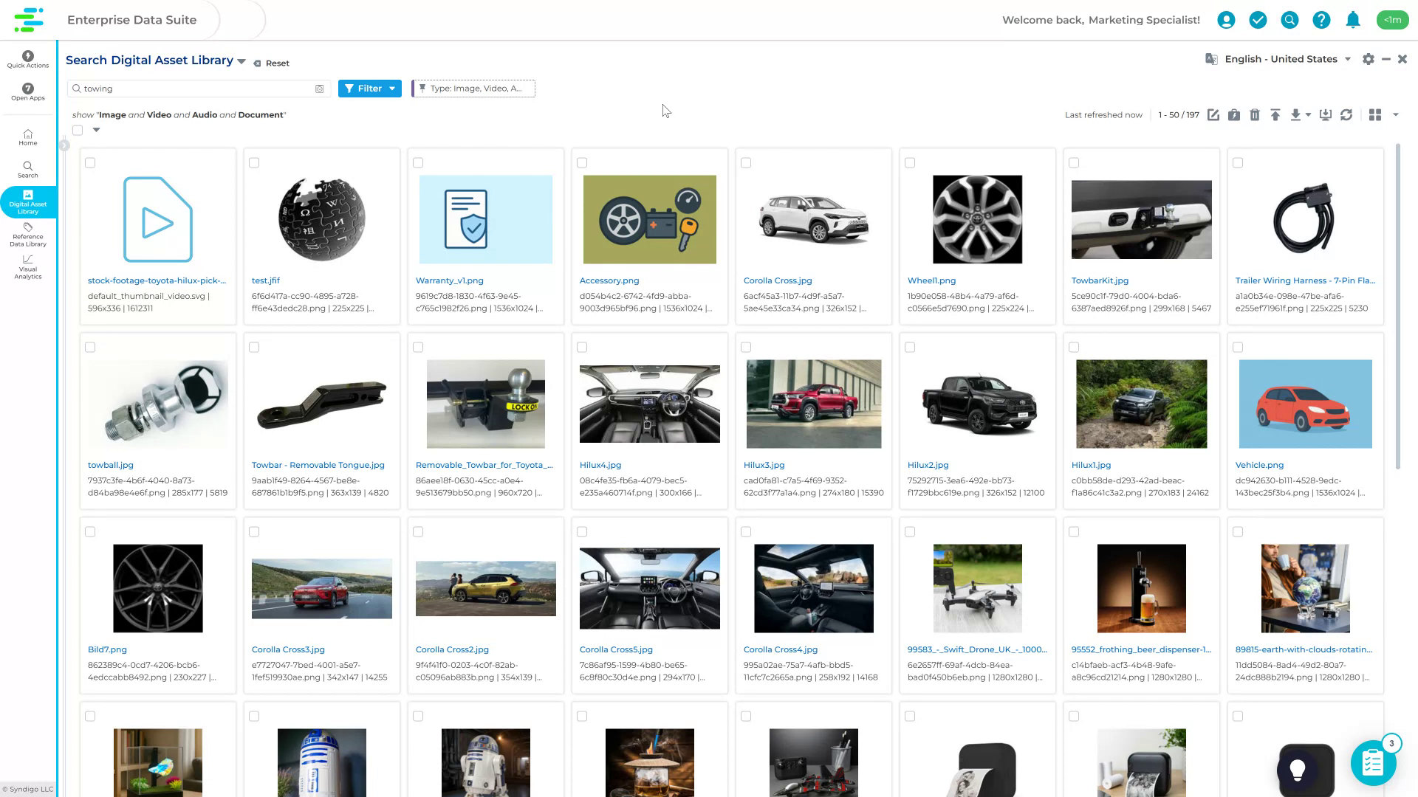1418x797 pixels.
Task: Upload a new asset
Action: pos(1276,115)
